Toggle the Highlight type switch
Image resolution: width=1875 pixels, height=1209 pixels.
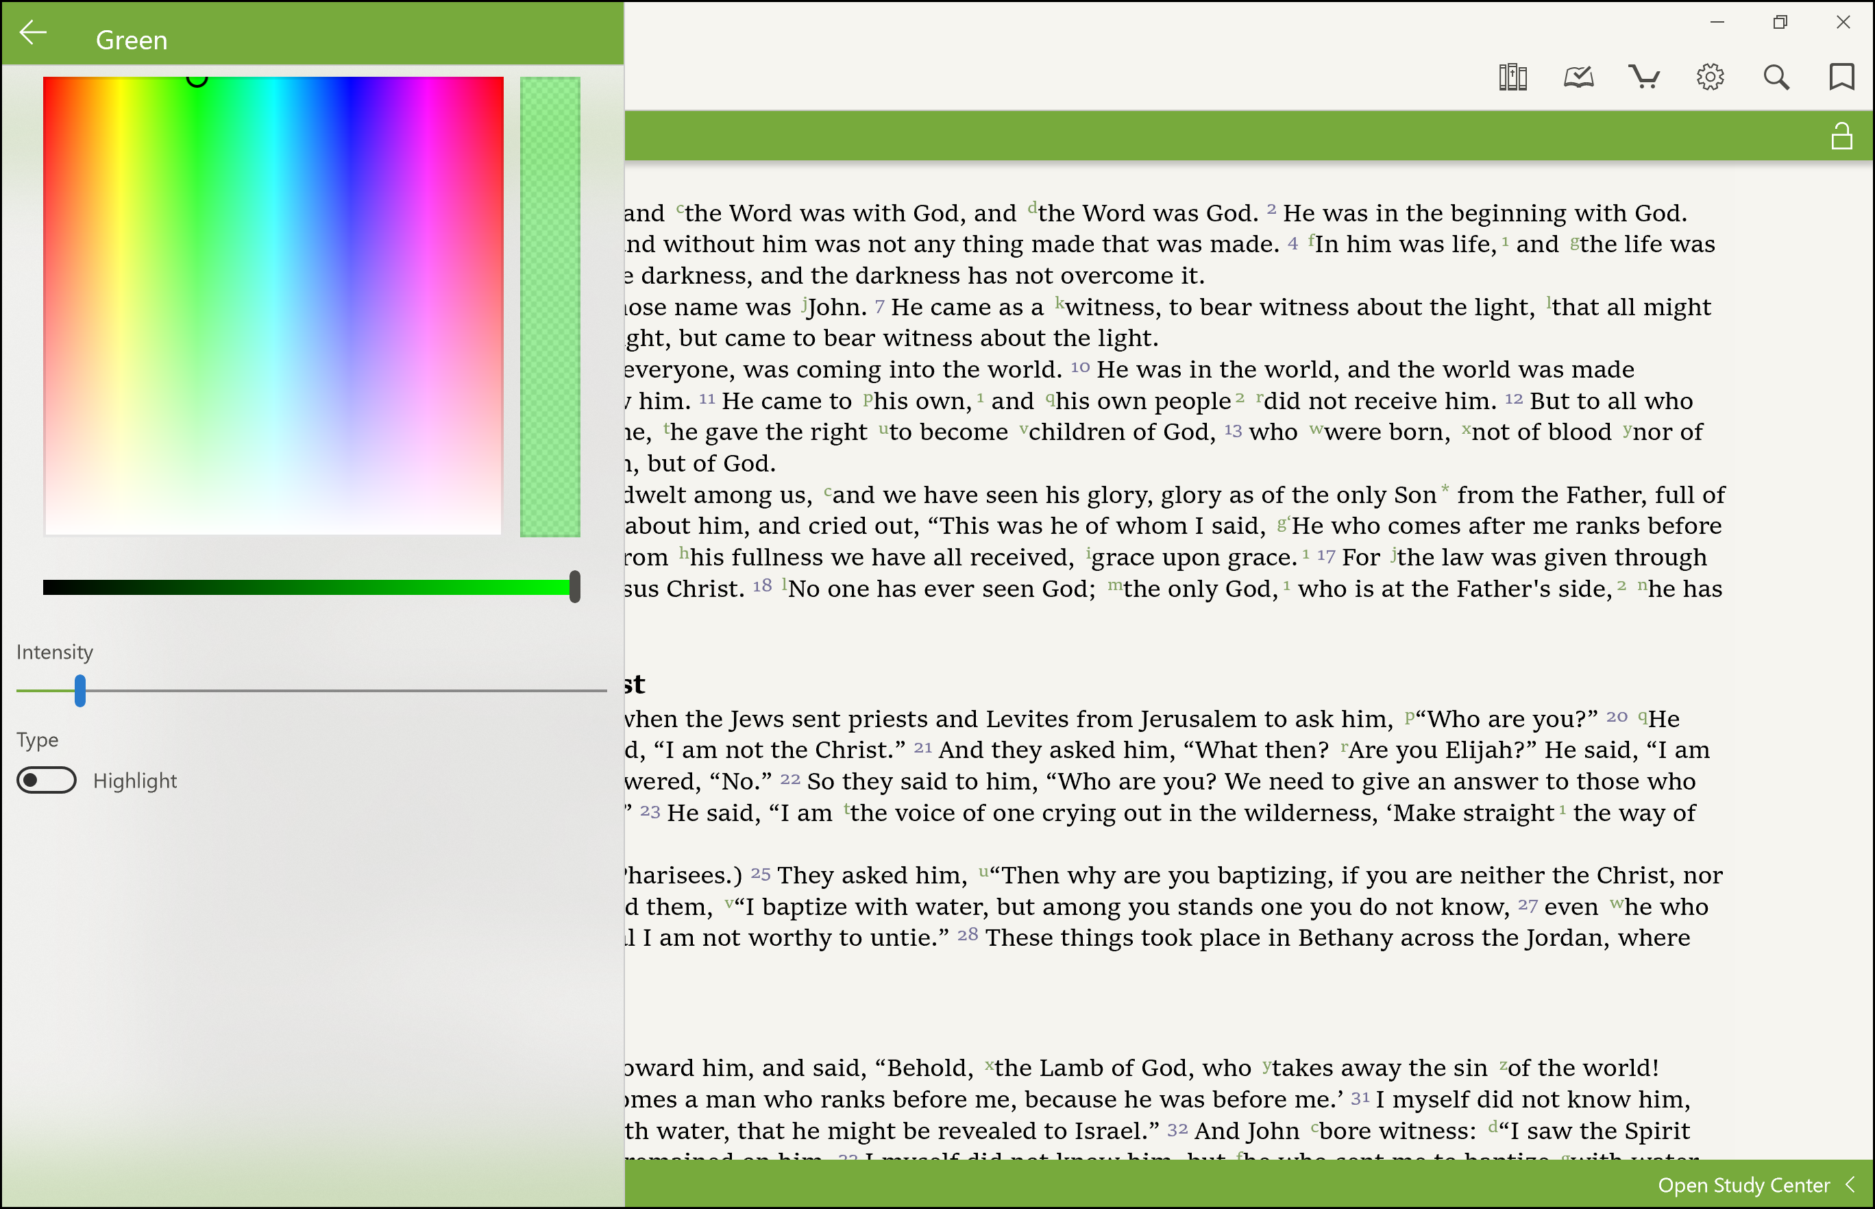[x=47, y=781]
